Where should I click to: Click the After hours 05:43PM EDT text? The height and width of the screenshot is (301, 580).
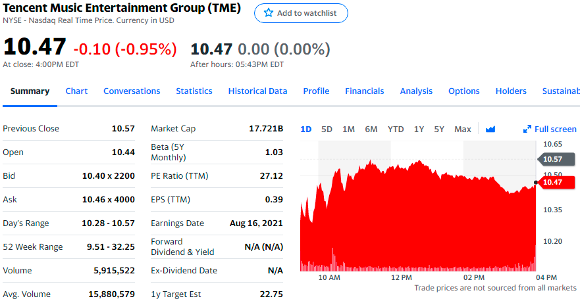pyautogui.click(x=237, y=64)
